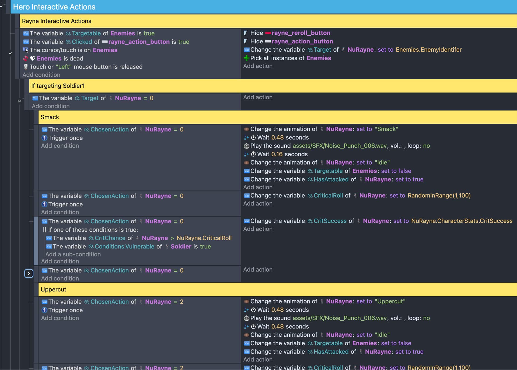Click Add action below Pick all instances
Image resolution: width=517 pixels, height=370 pixels.
point(258,66)
